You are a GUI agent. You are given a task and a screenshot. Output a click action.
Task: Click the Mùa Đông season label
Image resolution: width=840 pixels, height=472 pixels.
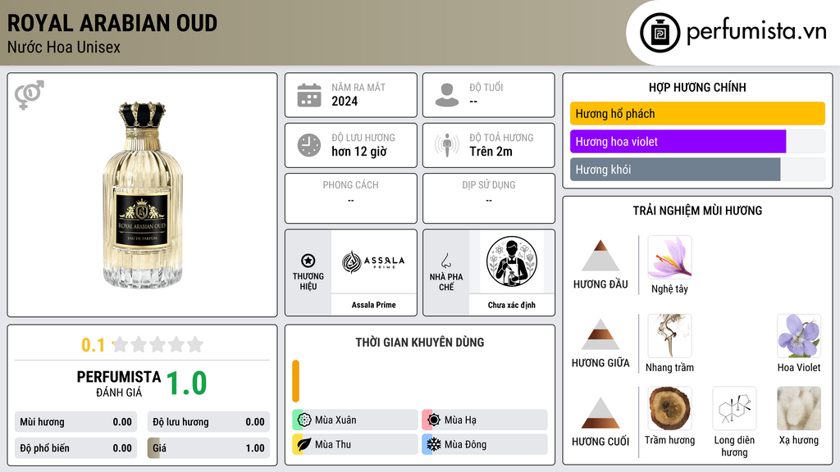point(465,444)
